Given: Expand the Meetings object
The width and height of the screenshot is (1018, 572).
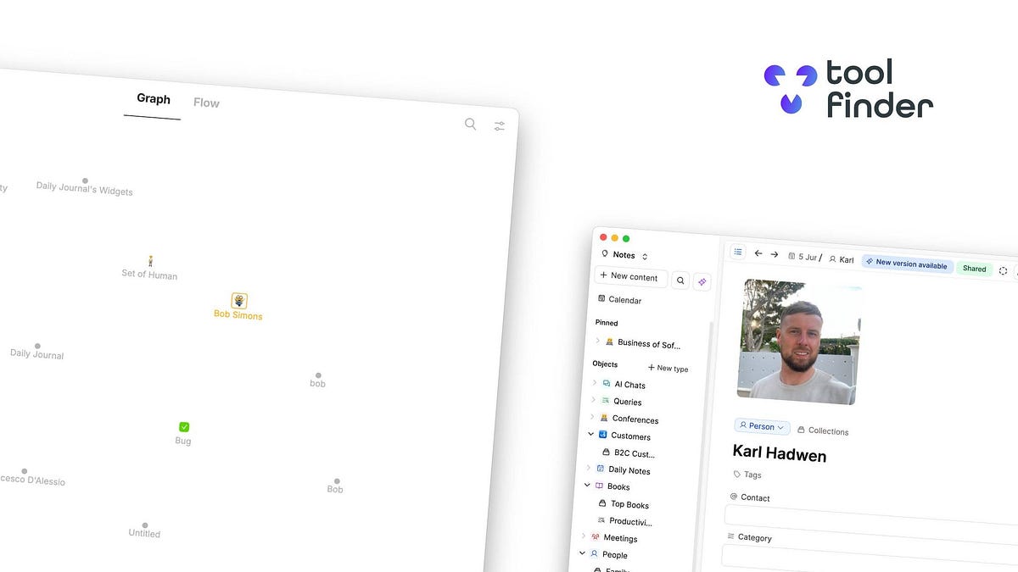Looking at the screenshot, I should pyautogui.click(x=585, y=536).
